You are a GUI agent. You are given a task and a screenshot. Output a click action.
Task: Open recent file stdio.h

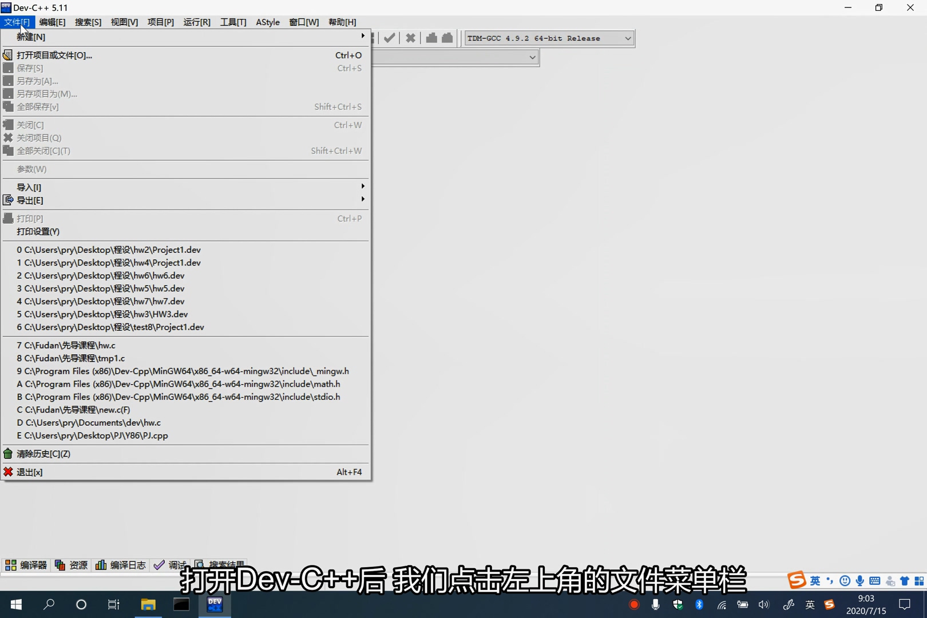click(185, 397)
